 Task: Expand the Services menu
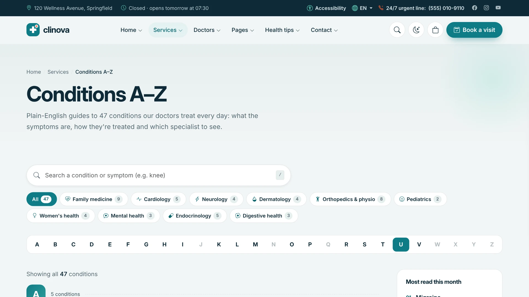click(168, 30)
